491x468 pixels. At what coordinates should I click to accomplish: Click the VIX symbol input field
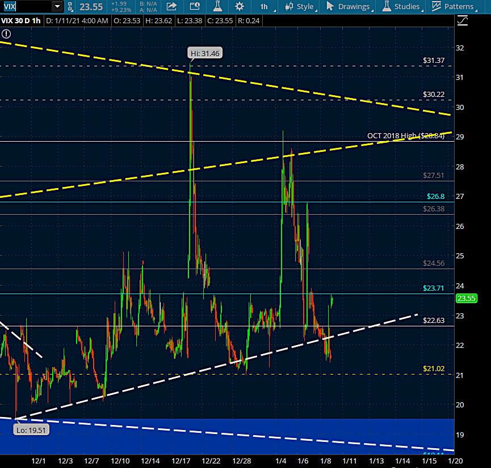point(26,7)
